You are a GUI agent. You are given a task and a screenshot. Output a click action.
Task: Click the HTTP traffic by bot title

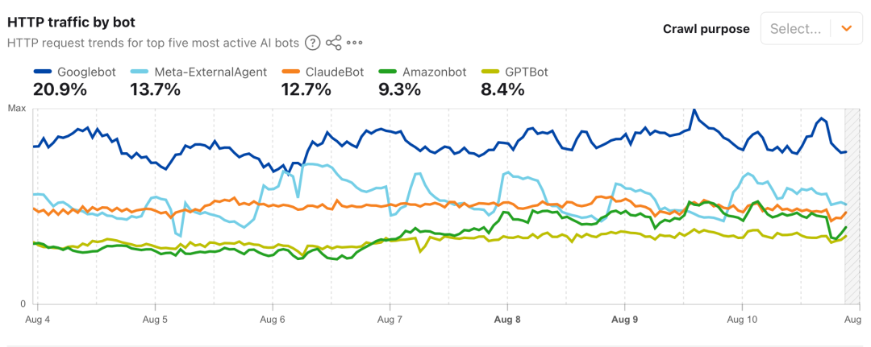[x=72, y=23]
